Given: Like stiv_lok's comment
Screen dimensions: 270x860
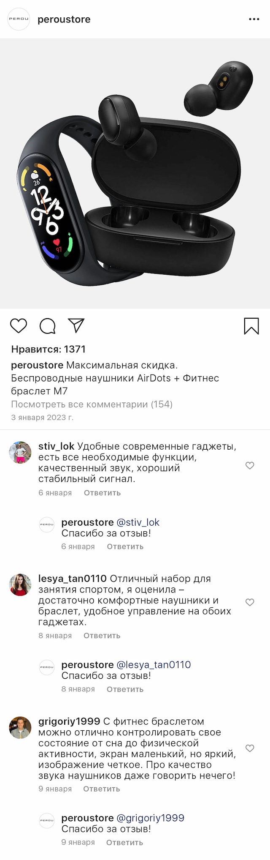Looking at the screenshot, I should tap(250, 465).
